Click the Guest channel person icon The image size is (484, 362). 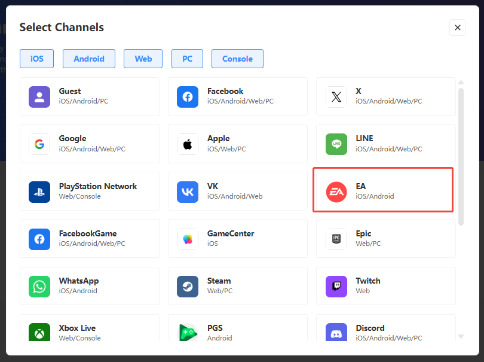(39, 97)
